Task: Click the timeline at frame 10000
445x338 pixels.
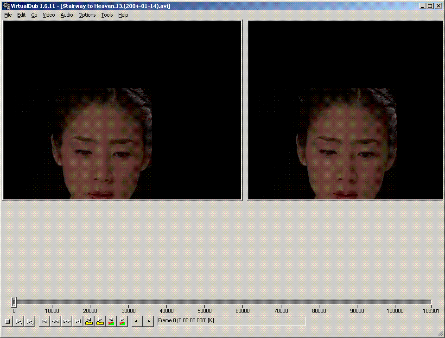Action: [x=52, y=311]
